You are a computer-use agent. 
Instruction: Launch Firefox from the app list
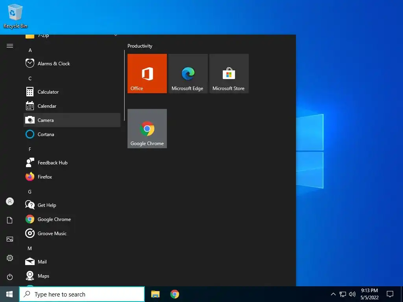point(72,177)
